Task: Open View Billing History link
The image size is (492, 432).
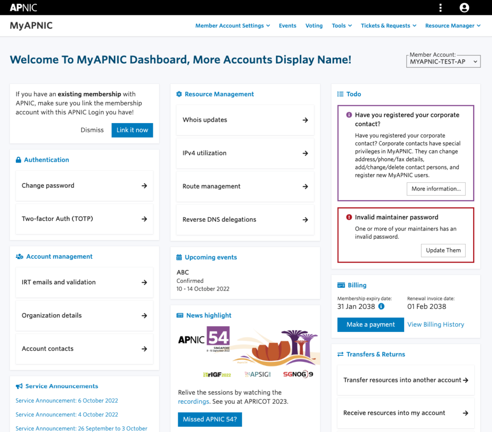Action: (435, 325)
